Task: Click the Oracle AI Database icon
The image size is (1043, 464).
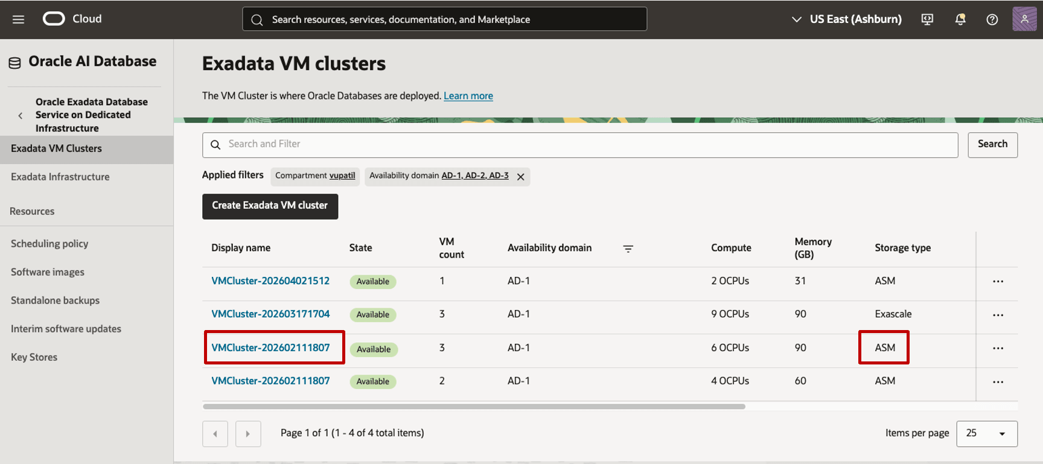Action: click(x=14, y=62)
